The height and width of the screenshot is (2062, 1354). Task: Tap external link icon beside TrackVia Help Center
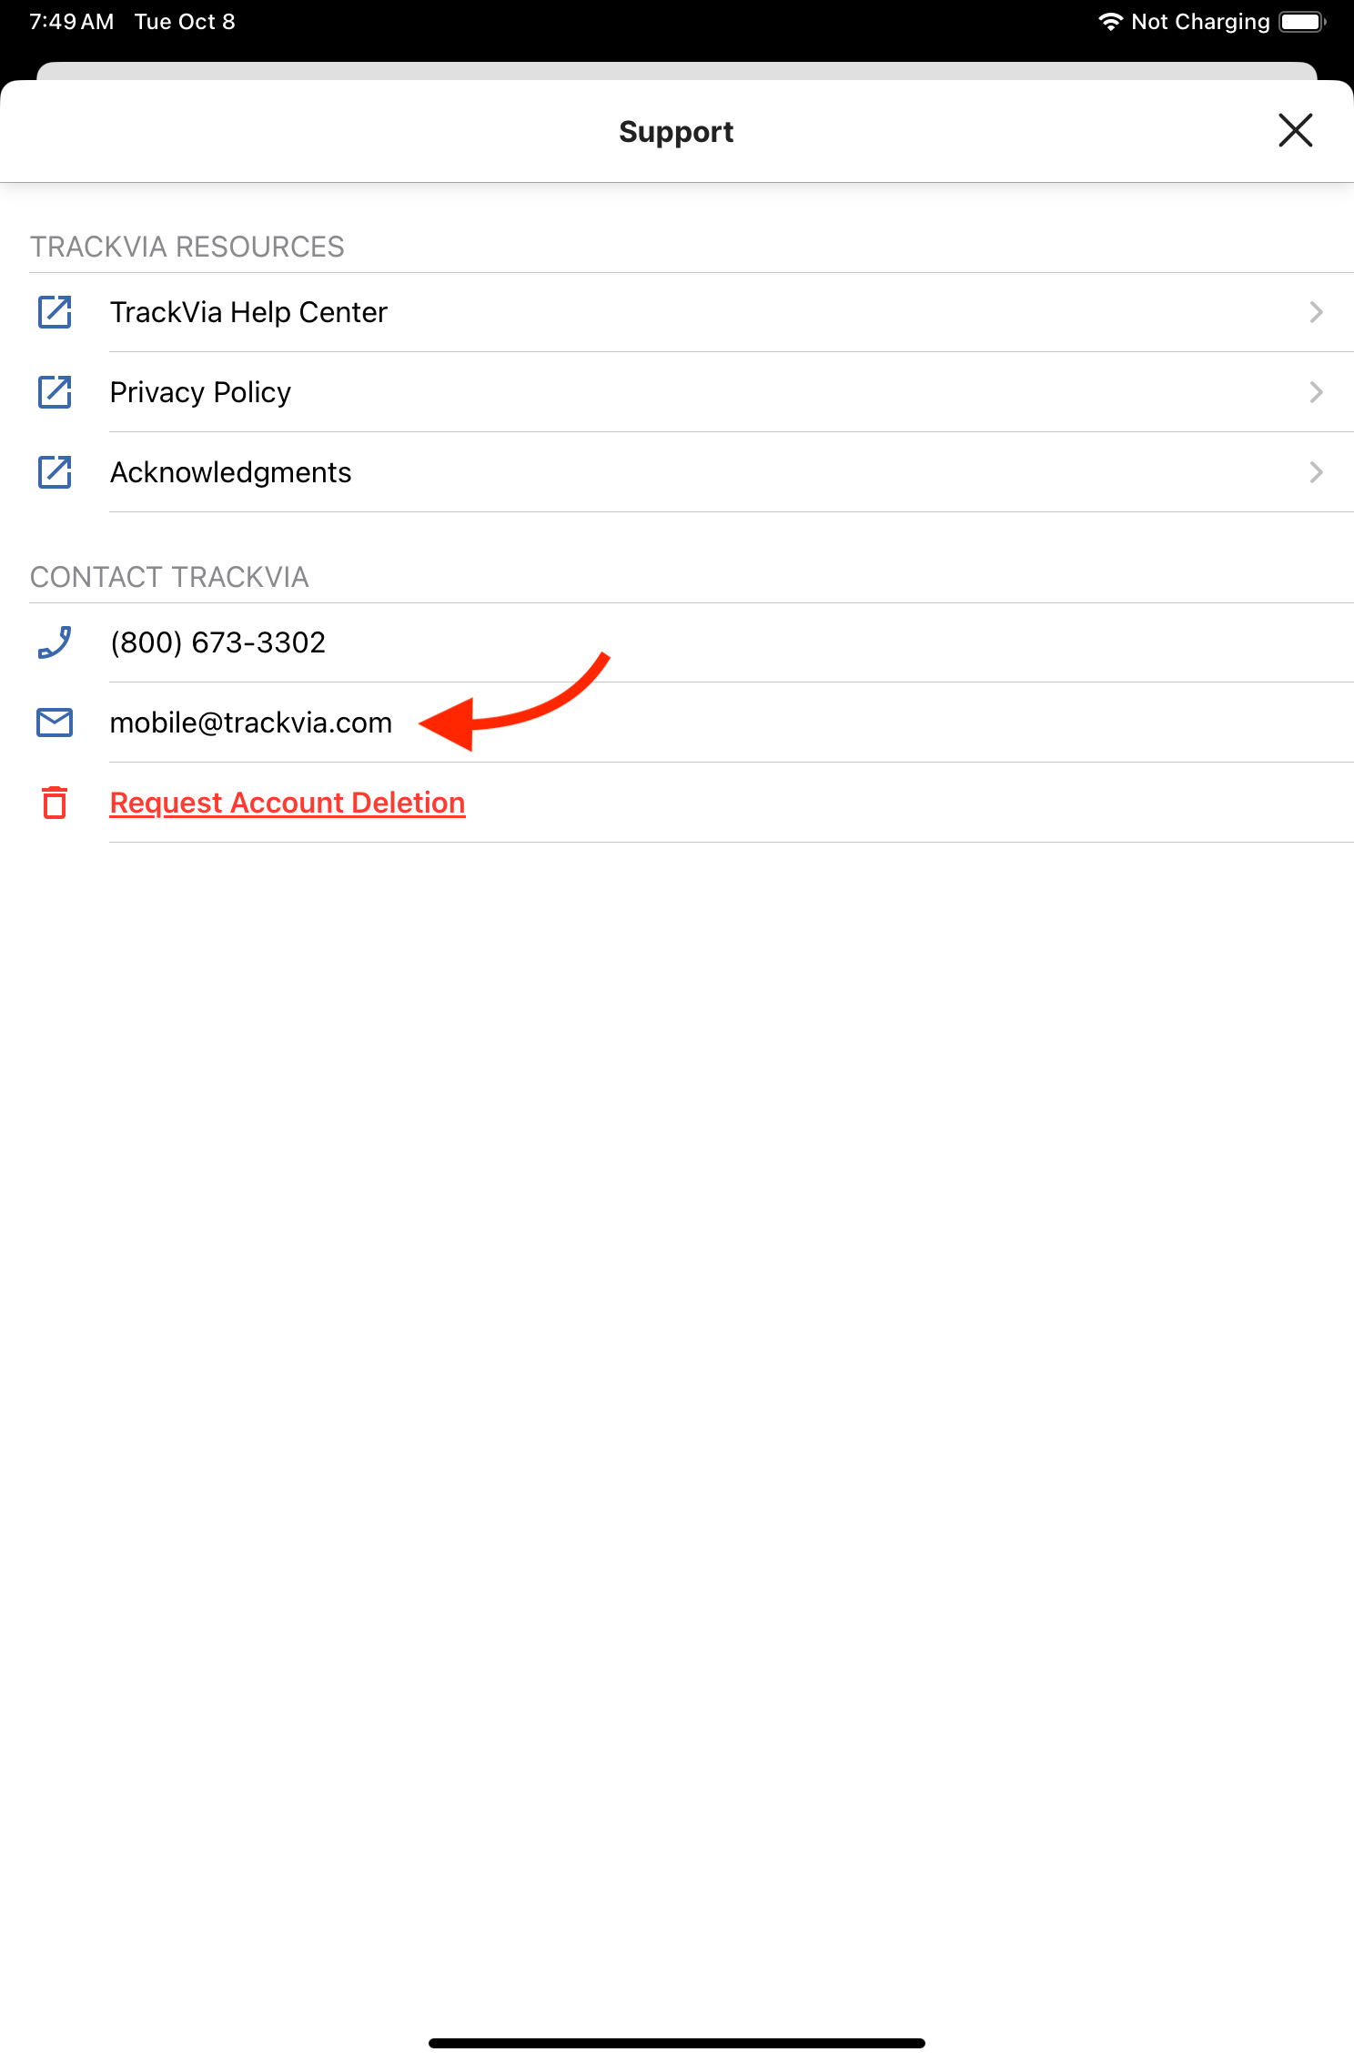coord(55,312)
